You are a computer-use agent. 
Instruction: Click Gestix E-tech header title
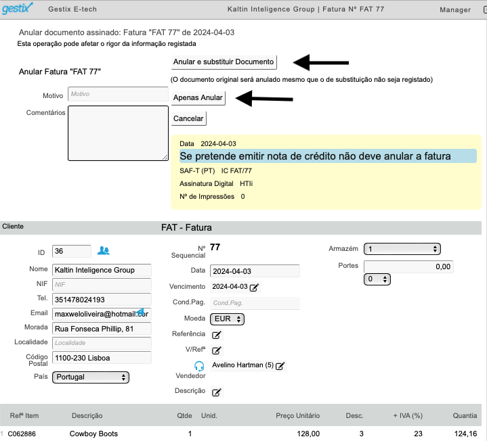coord(72,9)
